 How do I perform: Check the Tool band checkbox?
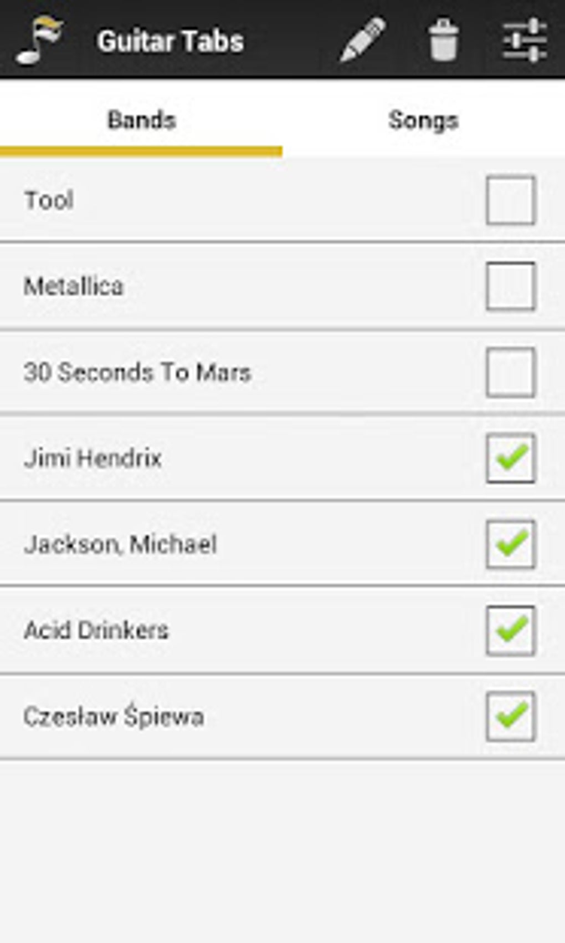510,200
